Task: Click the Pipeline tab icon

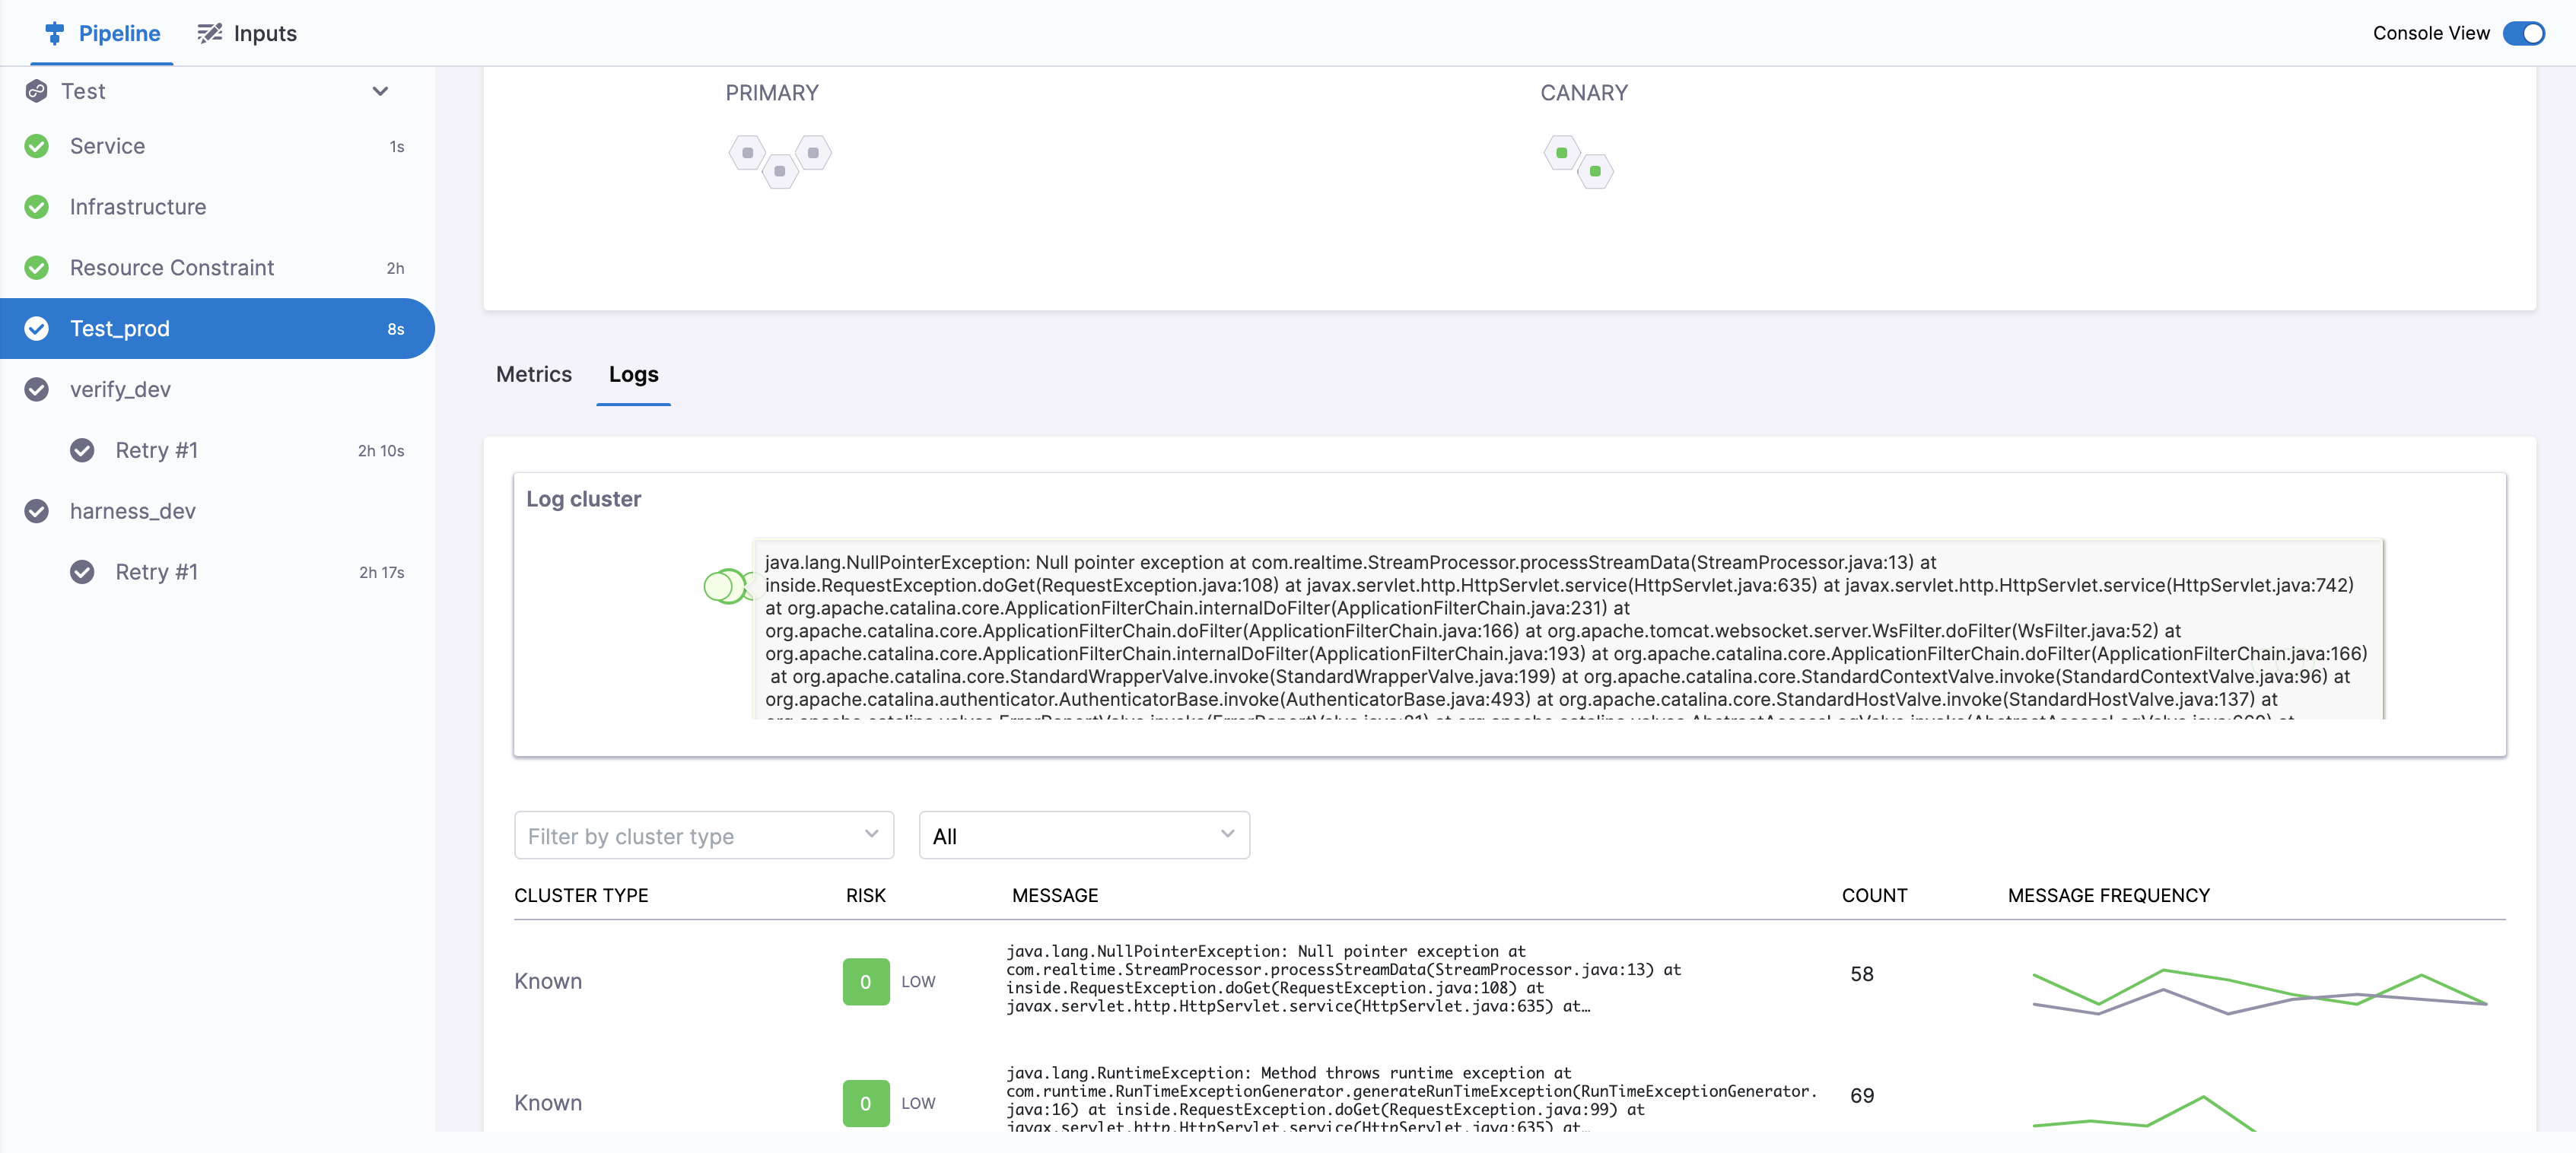Action: 55,33
